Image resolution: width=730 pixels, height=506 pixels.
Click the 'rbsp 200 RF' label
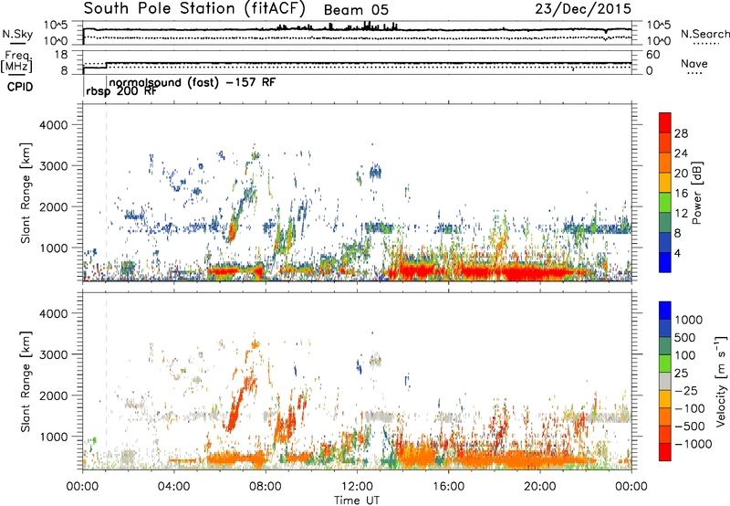point(121,91)
